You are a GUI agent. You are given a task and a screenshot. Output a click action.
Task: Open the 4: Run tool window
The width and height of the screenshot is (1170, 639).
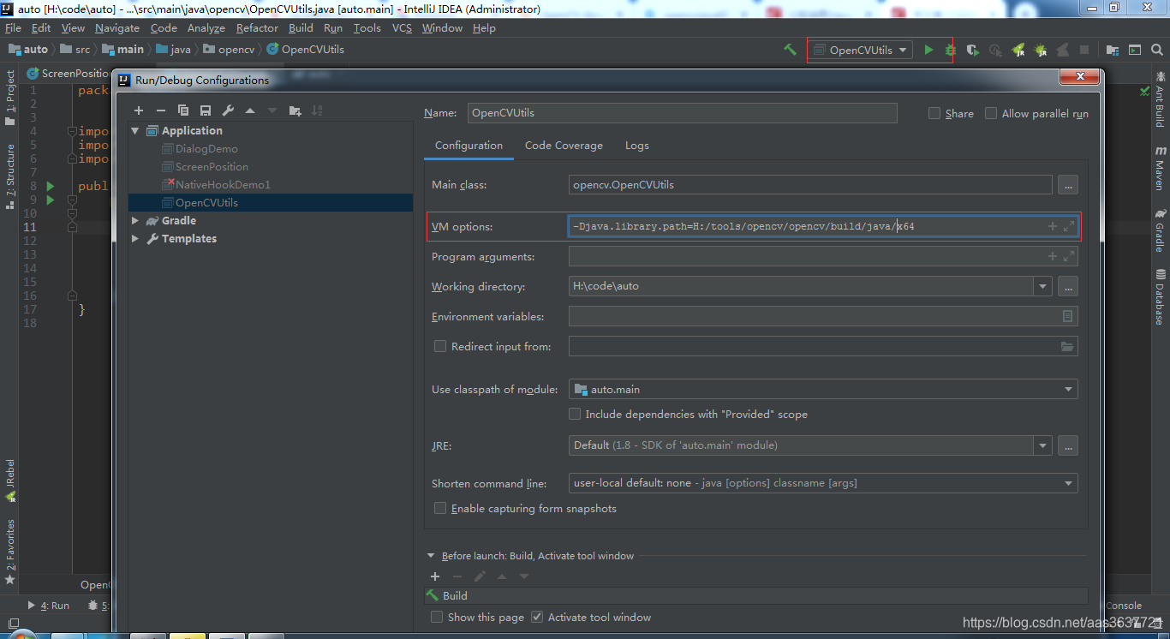[x=48, y=605]
